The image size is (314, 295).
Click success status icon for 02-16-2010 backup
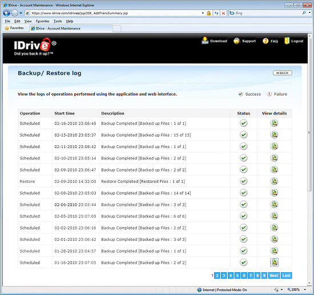coord(244,123)
